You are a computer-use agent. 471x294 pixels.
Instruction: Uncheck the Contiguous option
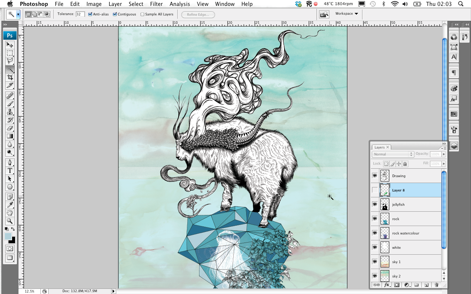[x=115, y=14]
